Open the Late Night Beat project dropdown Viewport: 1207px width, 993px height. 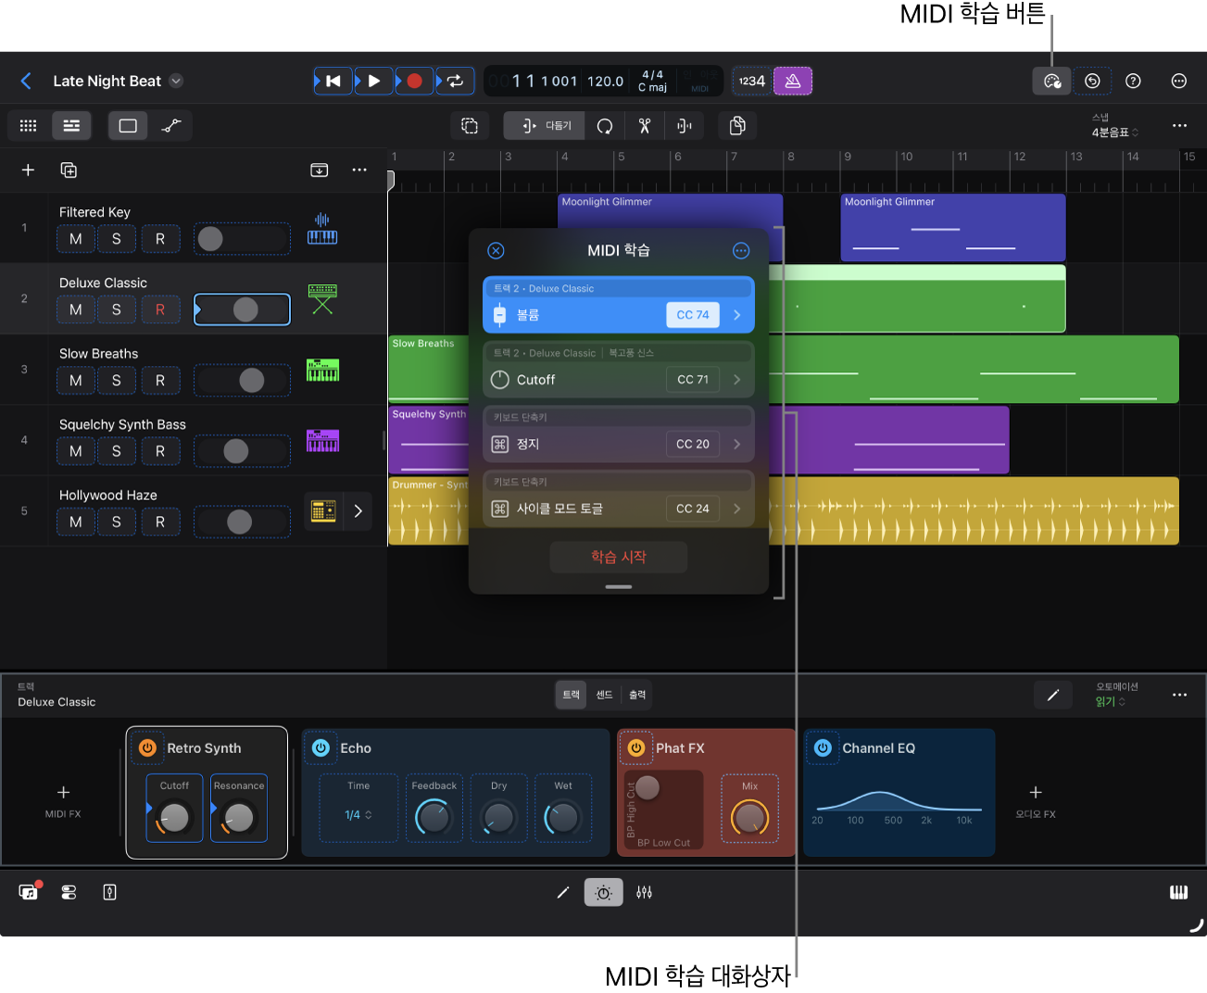point(176,82)
